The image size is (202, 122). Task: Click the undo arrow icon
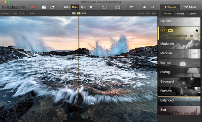[x=145, y=7]
